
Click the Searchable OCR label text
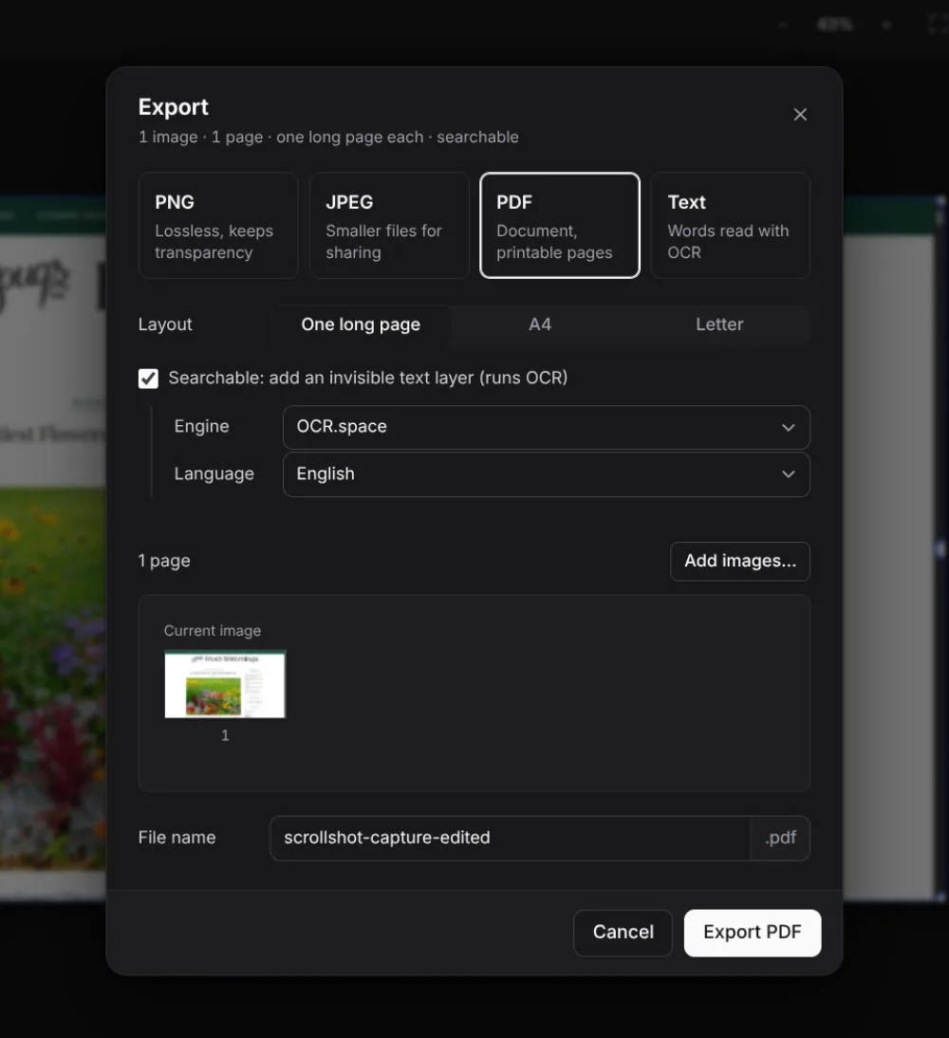(x=367, y=378)
